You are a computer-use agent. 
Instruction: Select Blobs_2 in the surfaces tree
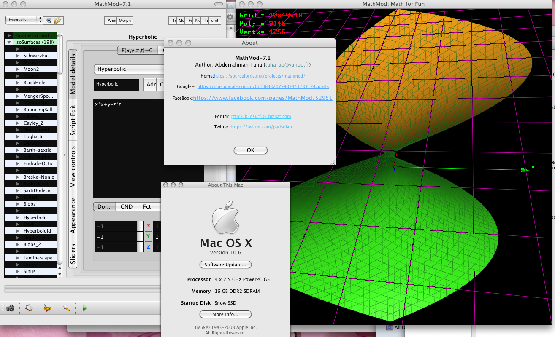point(32,244)
